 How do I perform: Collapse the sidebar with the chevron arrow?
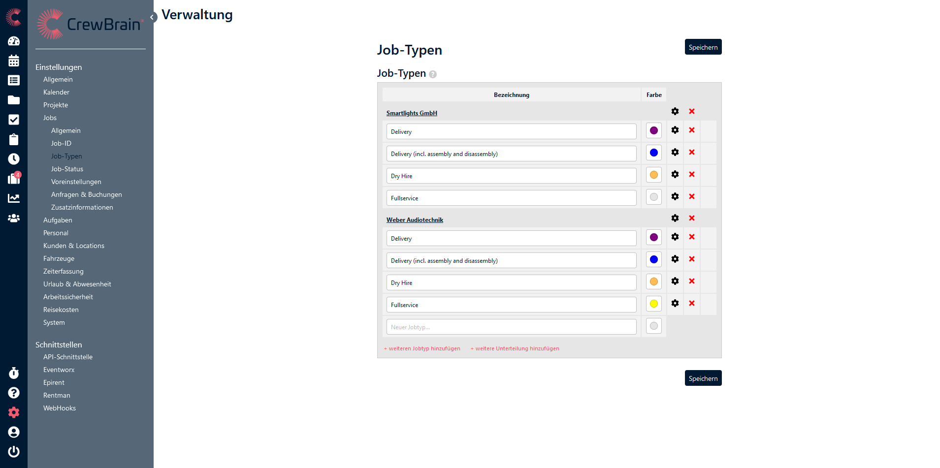[152, 17]
